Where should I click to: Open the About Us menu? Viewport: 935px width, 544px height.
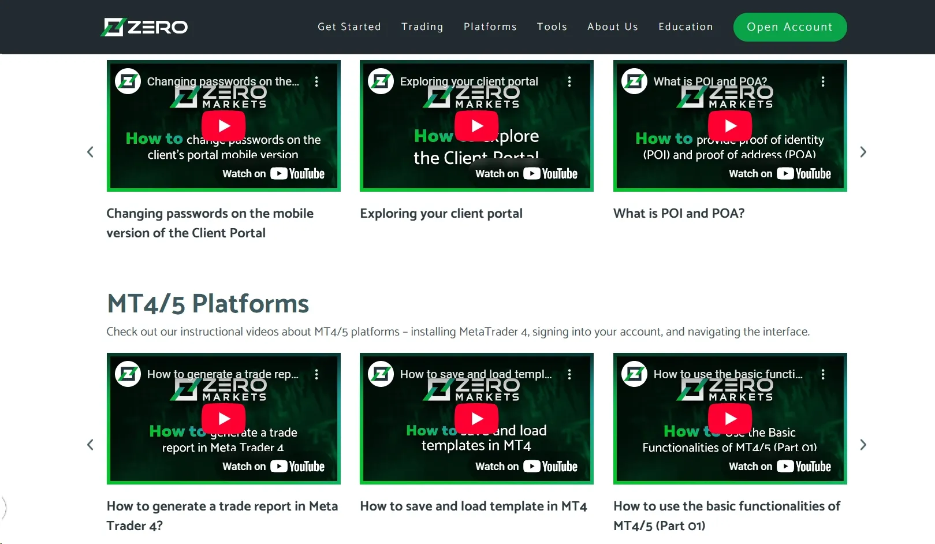click(613, 27)
